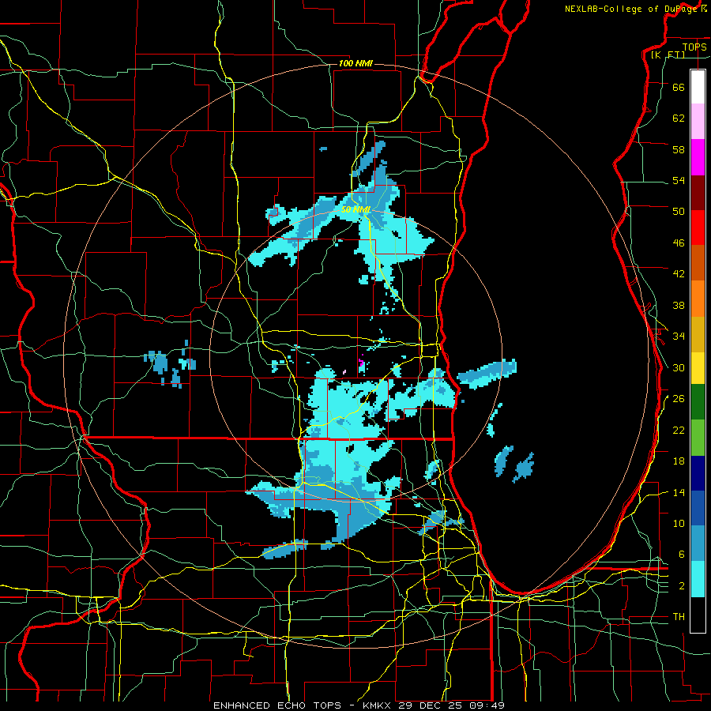Click the "18" legend value
This screenshot has height=711, width=711.
coord(679,461)
